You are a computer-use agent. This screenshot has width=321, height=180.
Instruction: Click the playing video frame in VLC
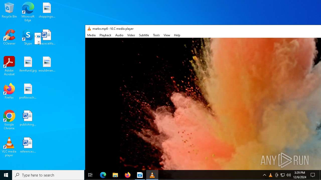203,104
